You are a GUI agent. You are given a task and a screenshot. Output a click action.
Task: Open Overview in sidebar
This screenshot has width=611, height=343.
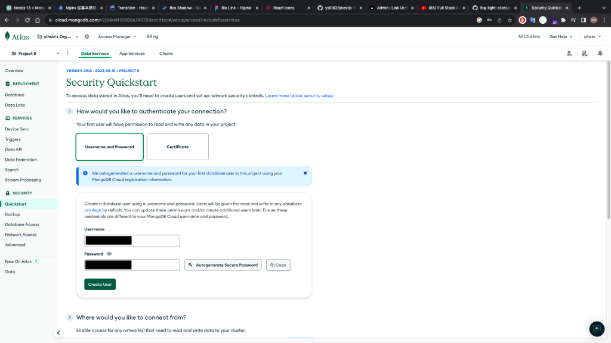14,71
